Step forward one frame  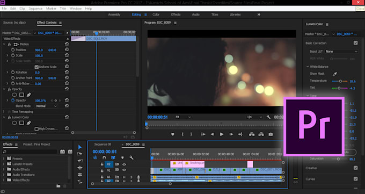tap(231, 134)
